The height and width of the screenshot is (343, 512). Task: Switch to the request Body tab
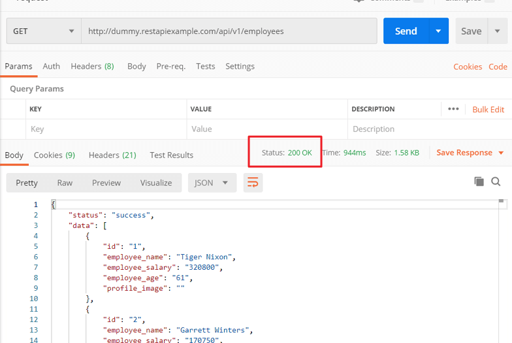pyautogui.click(x=136, y=67)
